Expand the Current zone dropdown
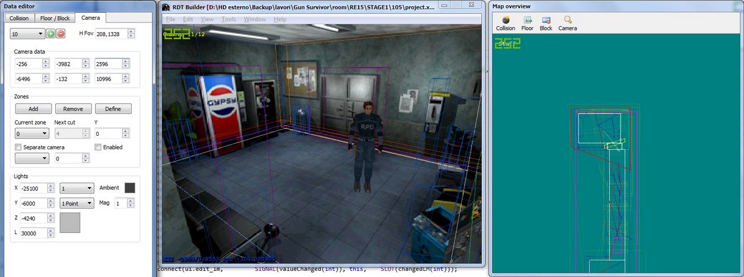This screenshot has height=277, width=744. tap(32, 133)
